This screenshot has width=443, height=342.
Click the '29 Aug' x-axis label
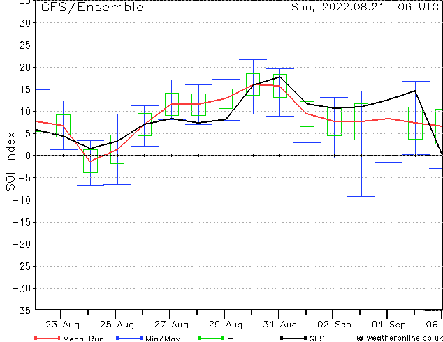226,325
